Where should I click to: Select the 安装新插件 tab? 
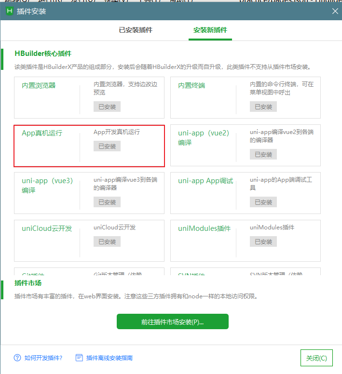pos(210,30)
